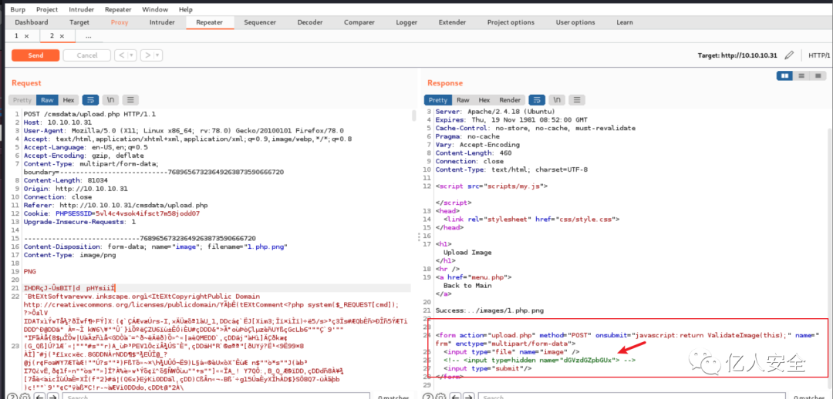
Task: Open the Help menu
Action: tap(186, 9)
